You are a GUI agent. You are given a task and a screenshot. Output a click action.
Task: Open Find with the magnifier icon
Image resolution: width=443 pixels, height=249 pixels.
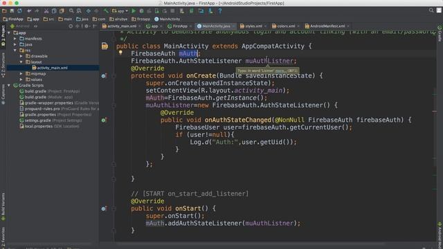click(71, 11)
